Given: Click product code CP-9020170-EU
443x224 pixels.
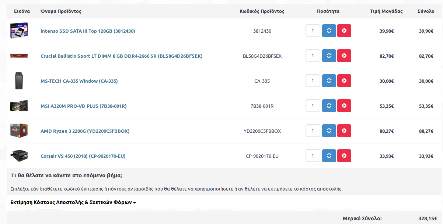Looking at the screenshot, I should pos(262,156).
